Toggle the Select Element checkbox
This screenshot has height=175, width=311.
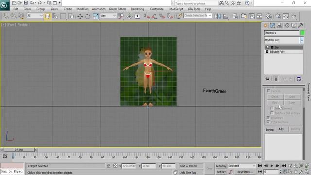coord(272,108)
